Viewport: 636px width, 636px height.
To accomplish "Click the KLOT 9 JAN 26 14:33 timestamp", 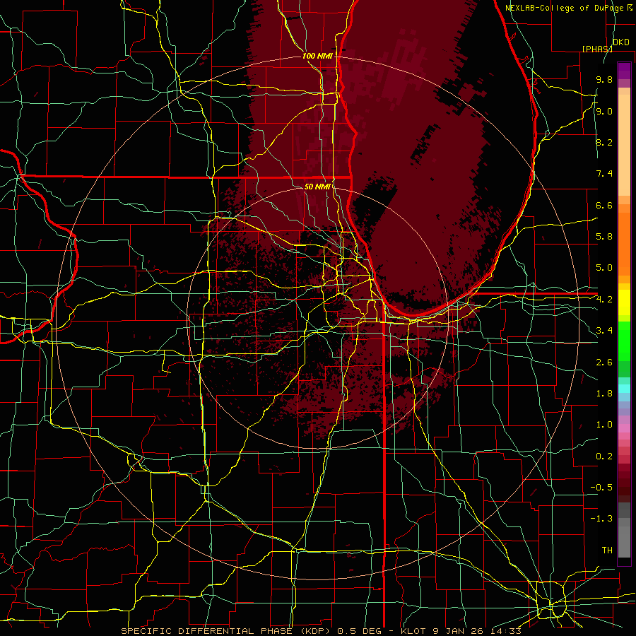I will (x=461, y=631).
